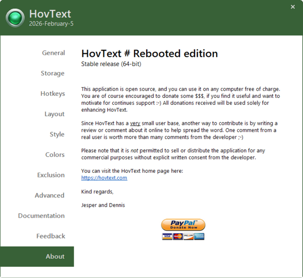Screen dimensions: 303x278
Task: Open the Exclusion tab
Action: pos(51,175)
